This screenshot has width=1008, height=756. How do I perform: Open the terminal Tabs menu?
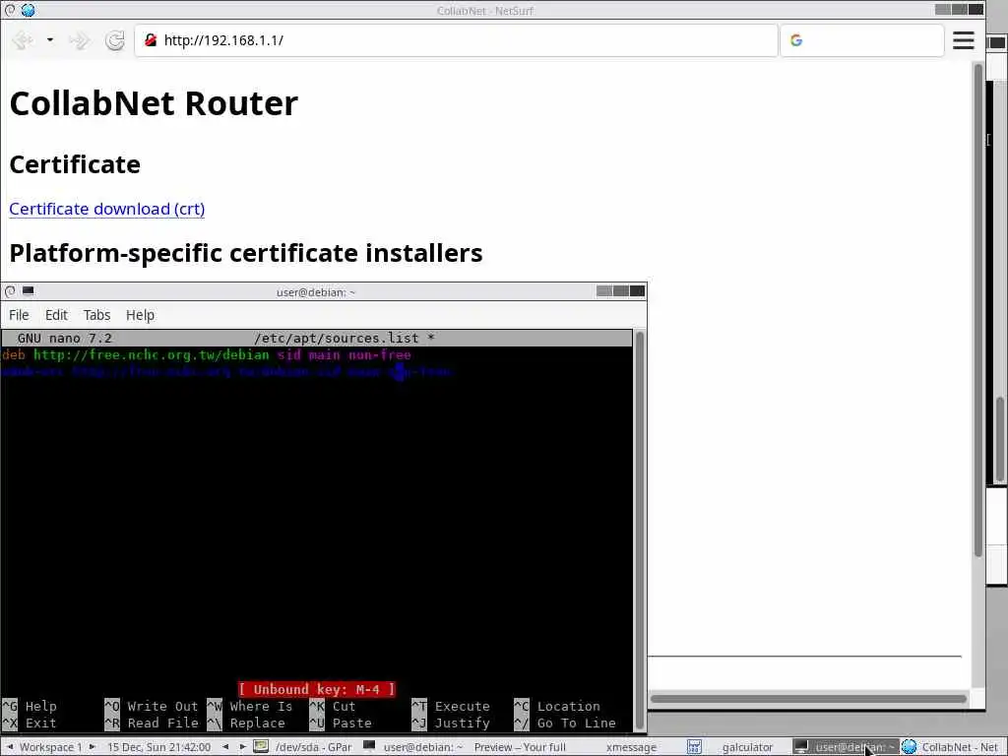[96, 315]
